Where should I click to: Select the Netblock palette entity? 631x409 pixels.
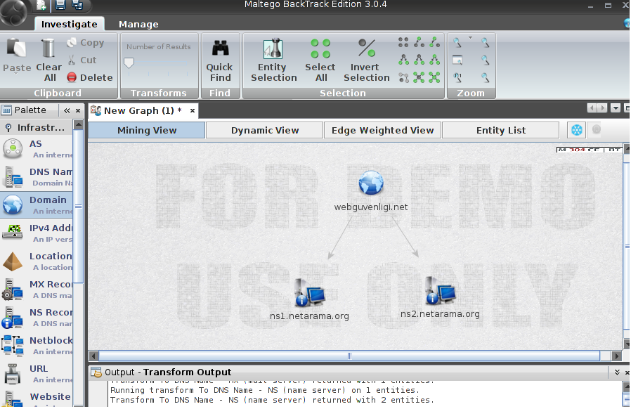(x=37, y=345)
